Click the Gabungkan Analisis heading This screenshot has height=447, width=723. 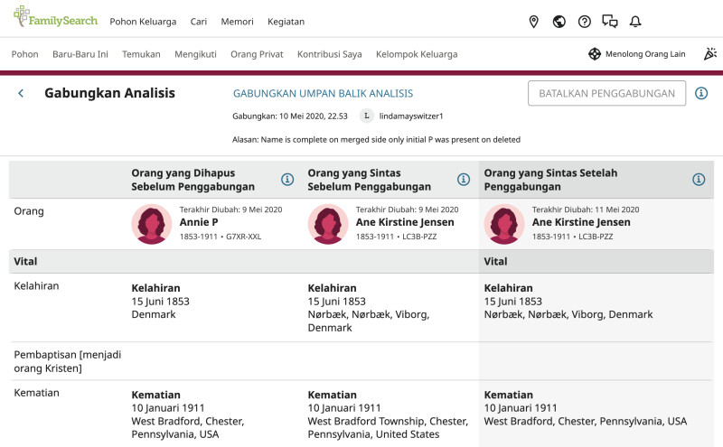pos(109,93)
